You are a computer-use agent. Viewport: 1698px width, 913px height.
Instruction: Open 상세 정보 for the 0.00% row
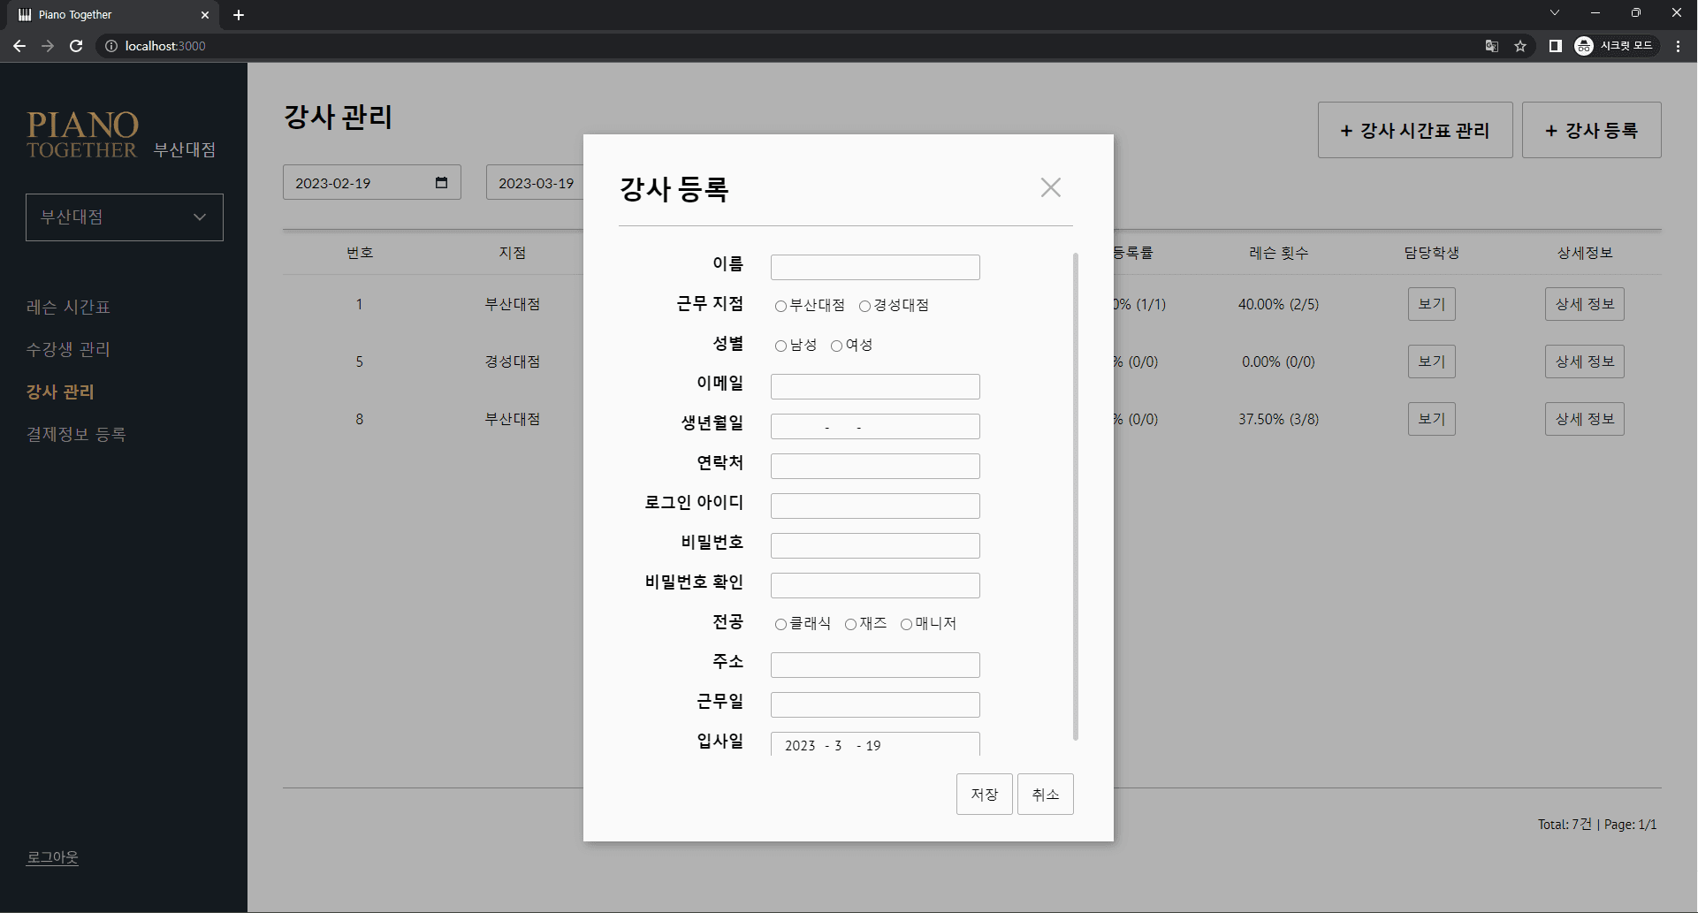1585,361
